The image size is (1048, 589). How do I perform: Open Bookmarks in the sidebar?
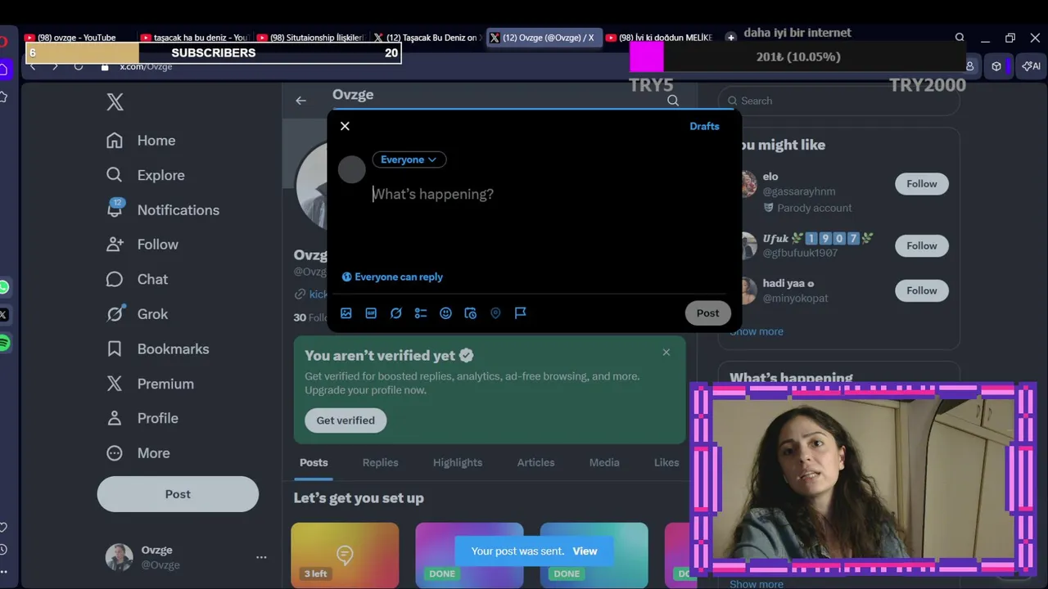coord(157,348)
